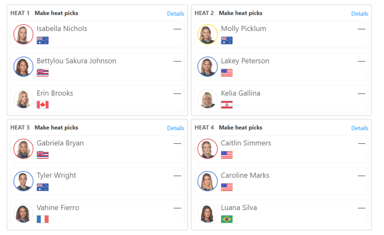View Details for Heat 3
Screen dimensions: 384x235
click(175, 128)
